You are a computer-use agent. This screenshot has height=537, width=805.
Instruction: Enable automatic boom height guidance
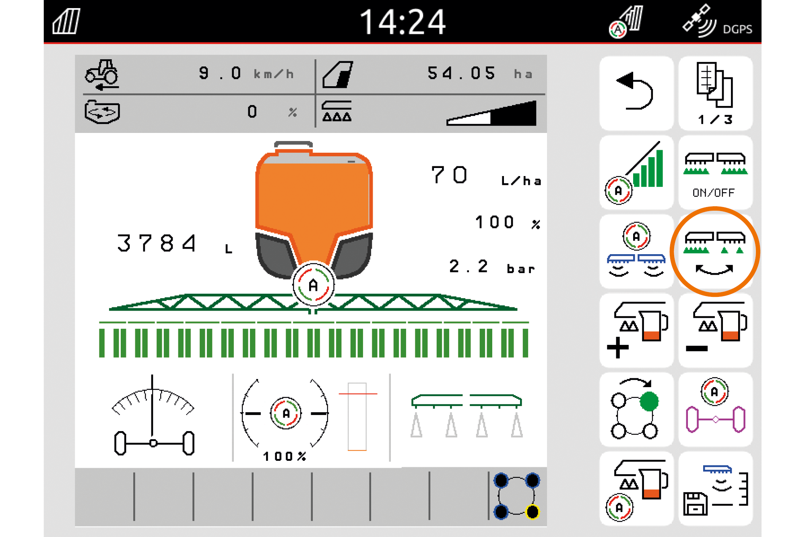[x=636, y=251]
